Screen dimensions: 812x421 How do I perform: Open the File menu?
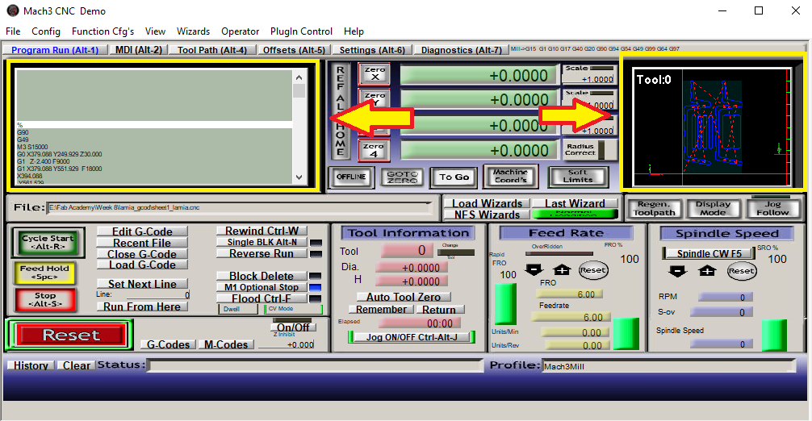point(13,31)
